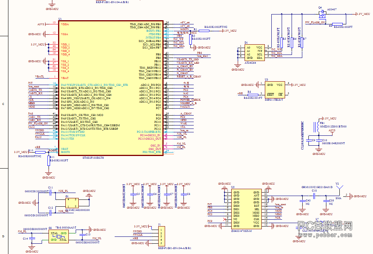Select the PW_FLASH_ON net label near Q4
Viewport: 373px width, 254px height.
tap(315, 23)
